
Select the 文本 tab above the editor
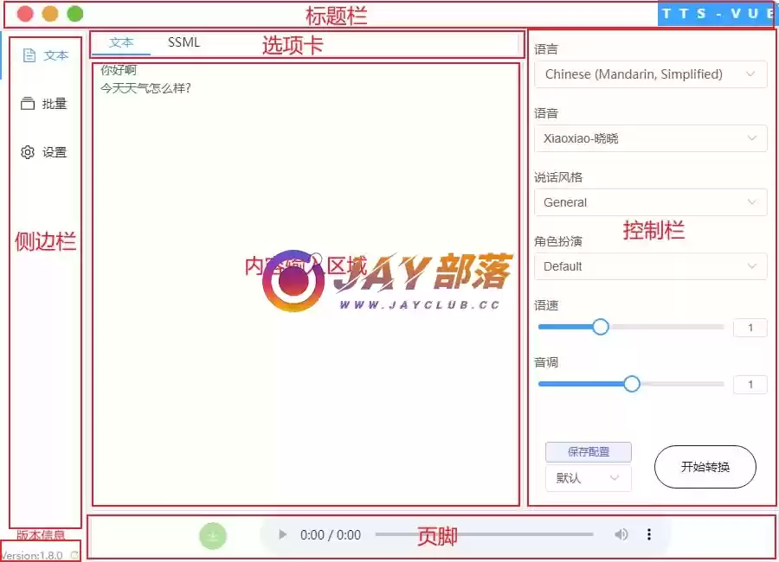[x=121, y=42]
